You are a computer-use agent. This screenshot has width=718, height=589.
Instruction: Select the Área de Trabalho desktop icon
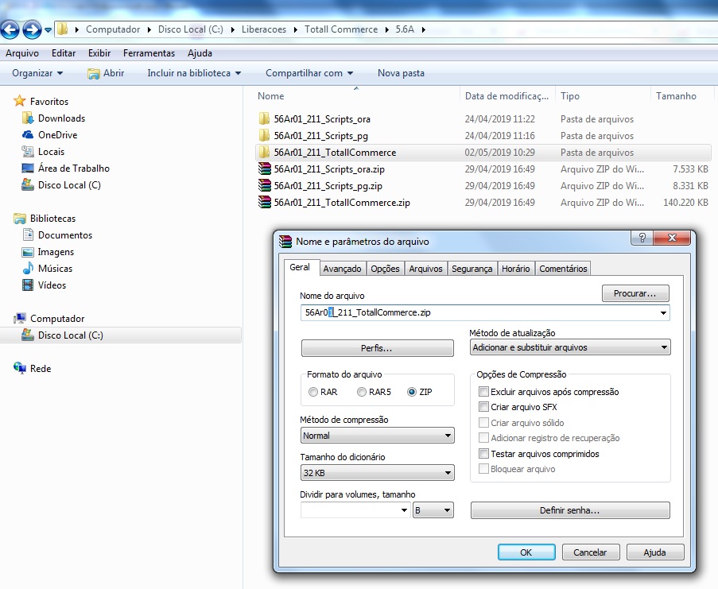[28, 168]
